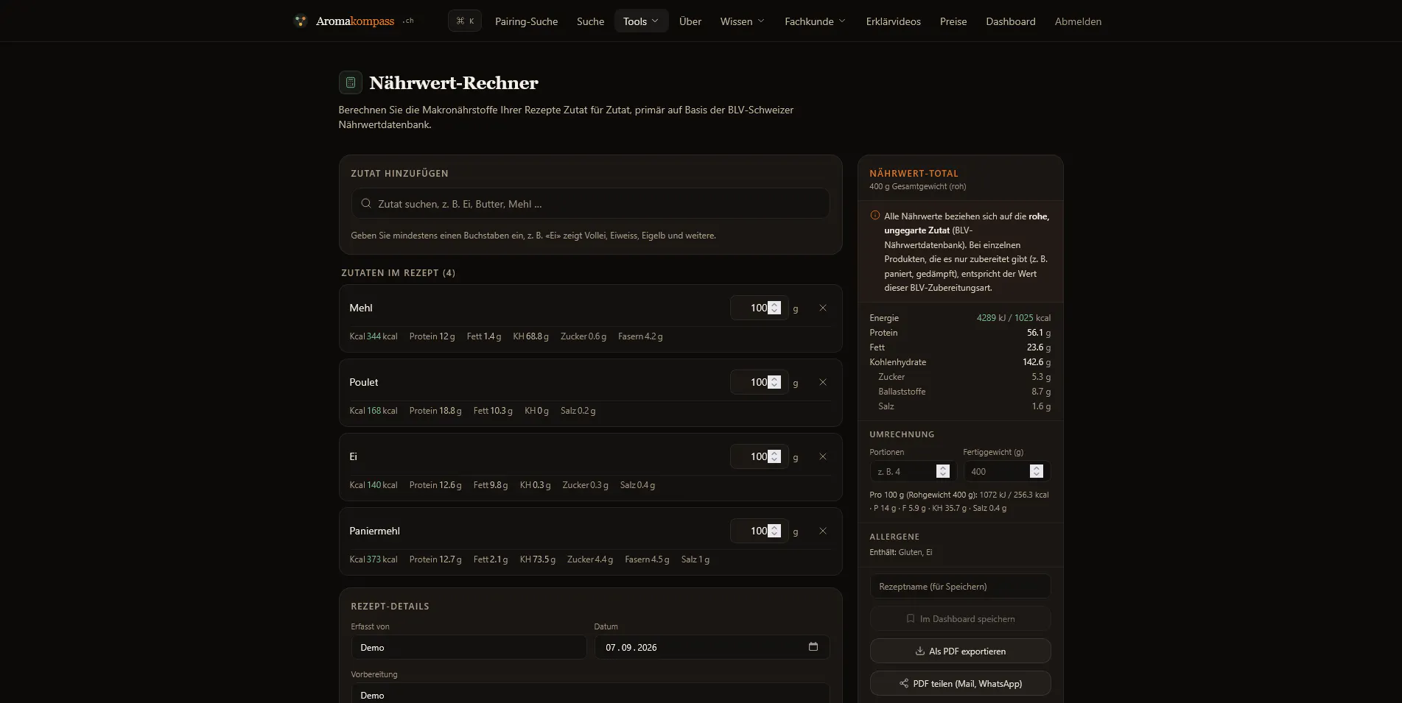The image size is (1402, 703).
Task: Click the Aromakompass brand name link
Action: tap(355, 21)
